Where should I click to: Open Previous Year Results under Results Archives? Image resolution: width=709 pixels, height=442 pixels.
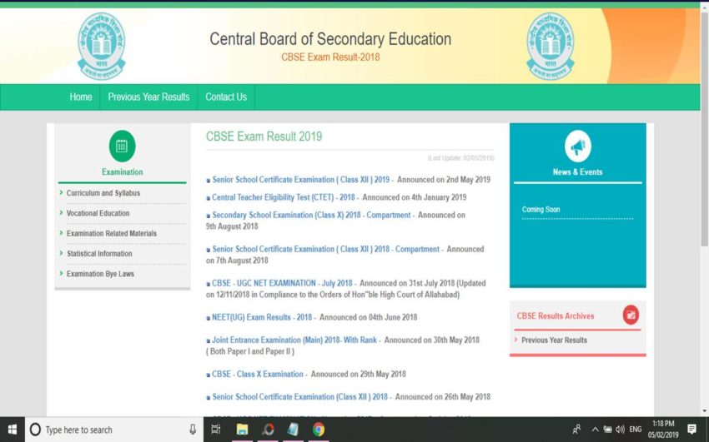tap(555, 340)
